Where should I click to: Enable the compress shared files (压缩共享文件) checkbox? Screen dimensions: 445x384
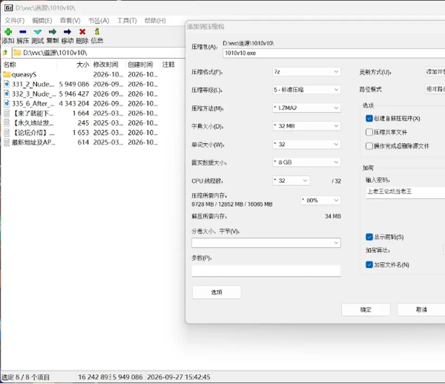[369, 132]
